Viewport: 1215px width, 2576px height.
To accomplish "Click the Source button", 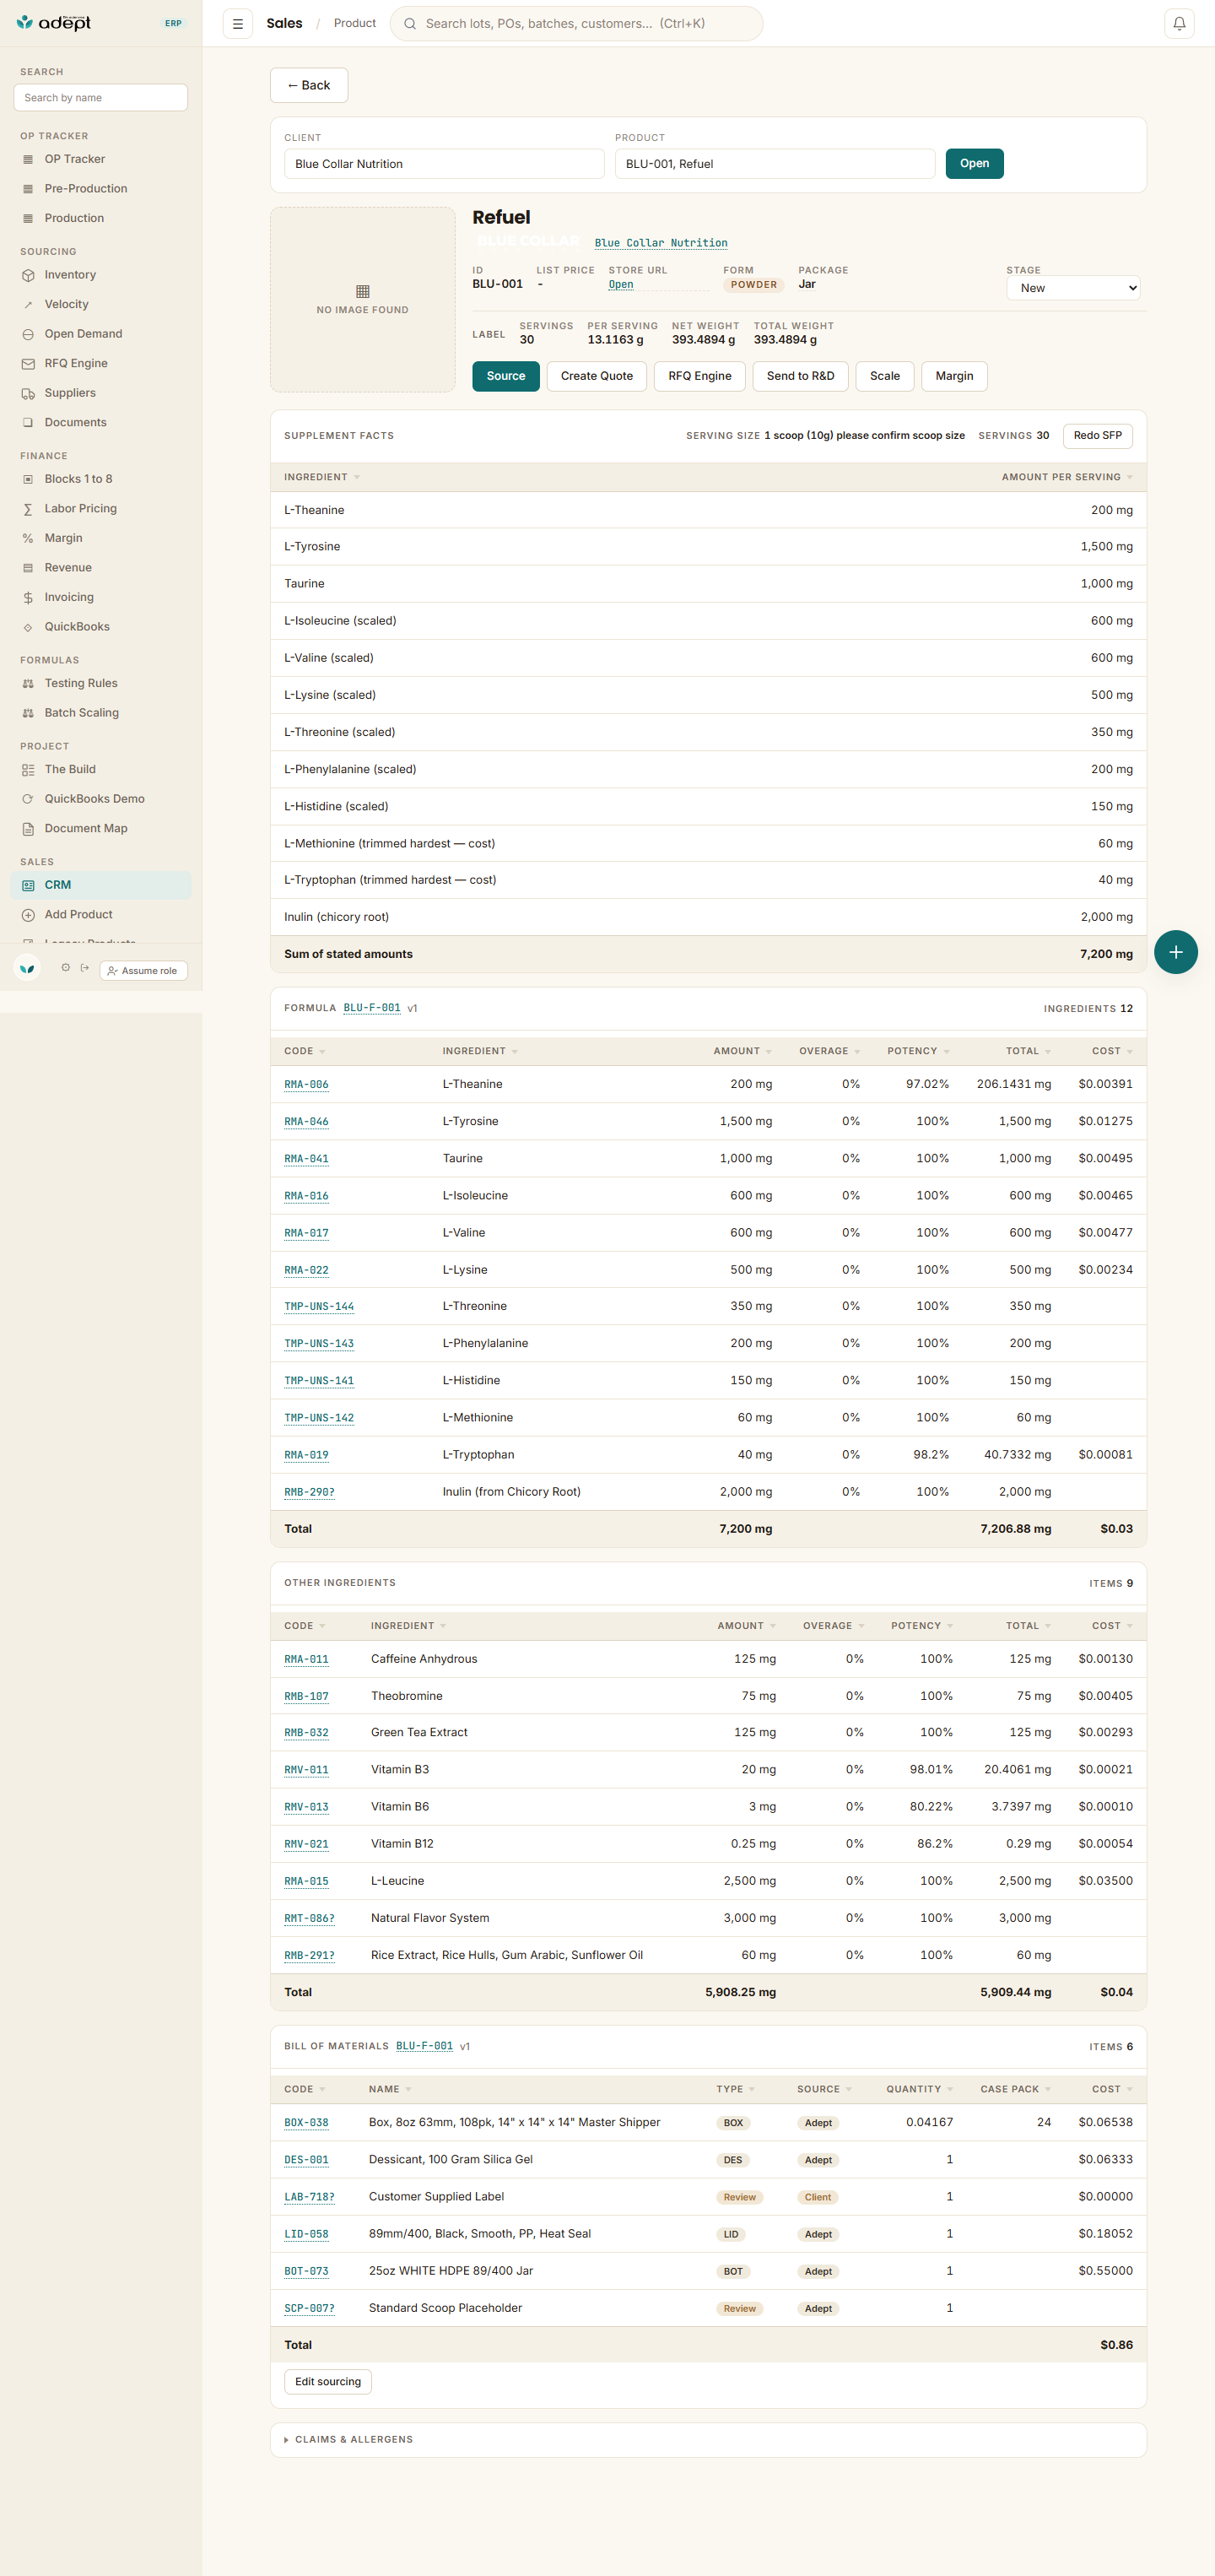I will click(505, 376).
